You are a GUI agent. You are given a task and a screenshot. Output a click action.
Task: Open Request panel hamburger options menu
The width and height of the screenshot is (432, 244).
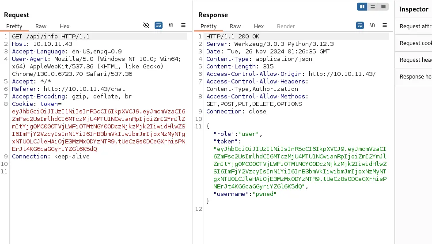coord(183,25)
